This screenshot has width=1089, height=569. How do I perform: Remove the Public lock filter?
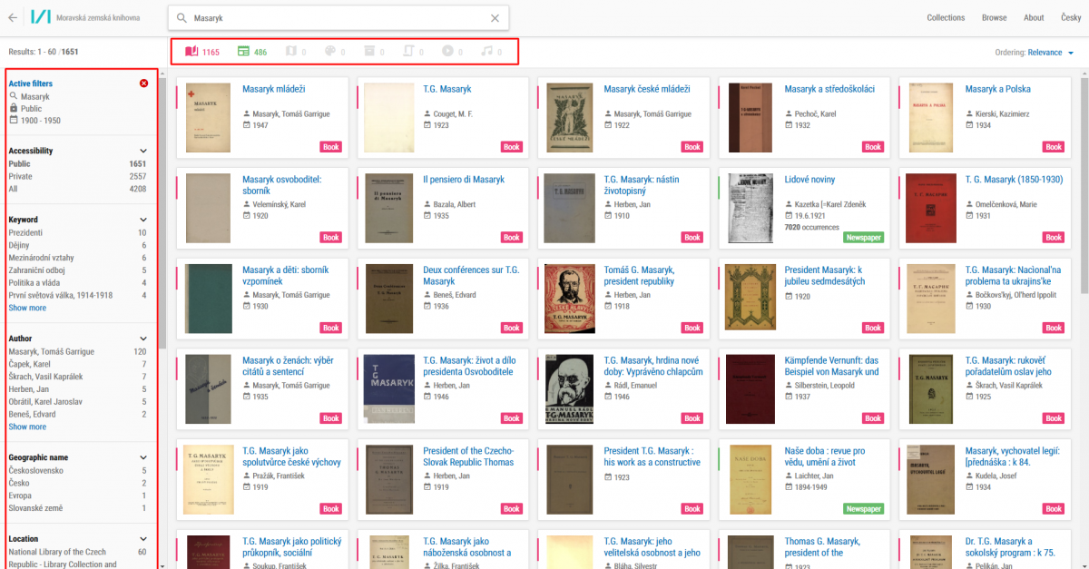pyautogui.click(x=26, y=108)
